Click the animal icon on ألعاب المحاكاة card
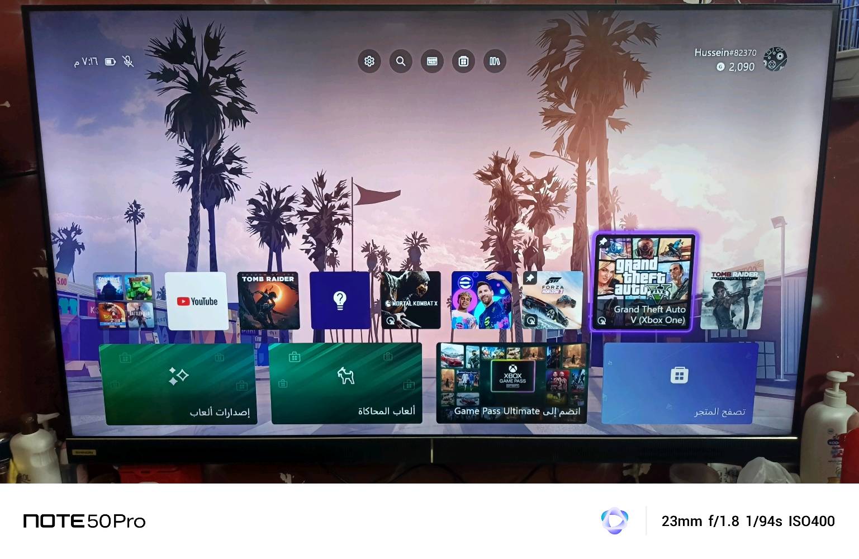Screen dimensions: 859x559 346,376
